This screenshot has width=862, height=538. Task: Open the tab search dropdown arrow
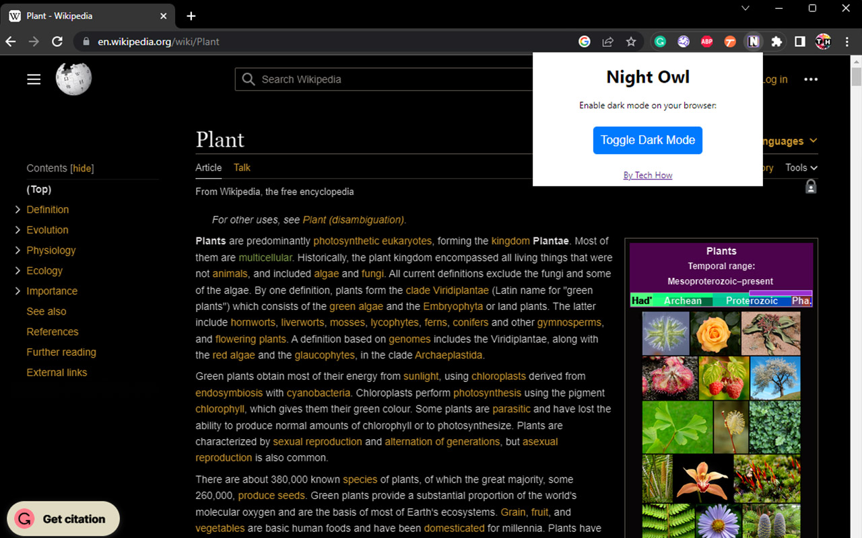pyautogui.click(x=745, y=8)
